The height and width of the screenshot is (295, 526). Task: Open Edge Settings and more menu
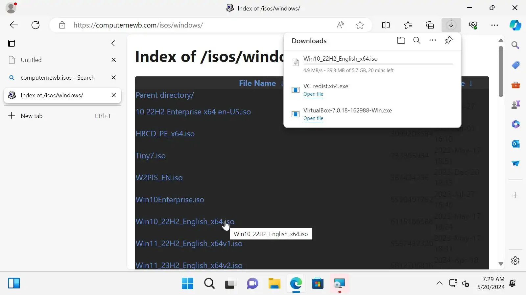pos(494,25)
